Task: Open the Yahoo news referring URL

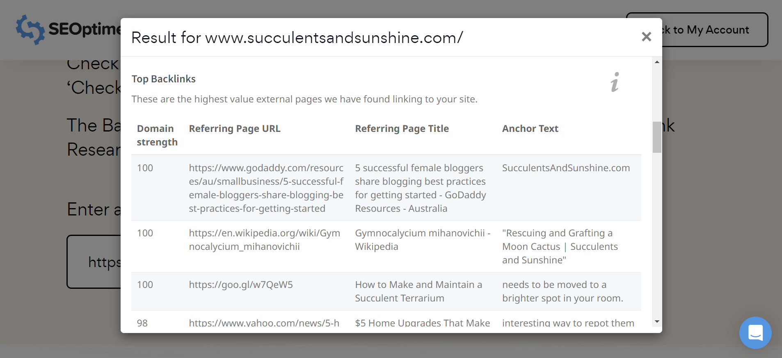Action: tap(264, 323)
